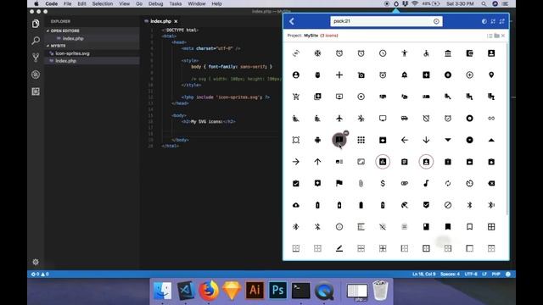Pick the beach umbrella icon

(x=405, y=205)
